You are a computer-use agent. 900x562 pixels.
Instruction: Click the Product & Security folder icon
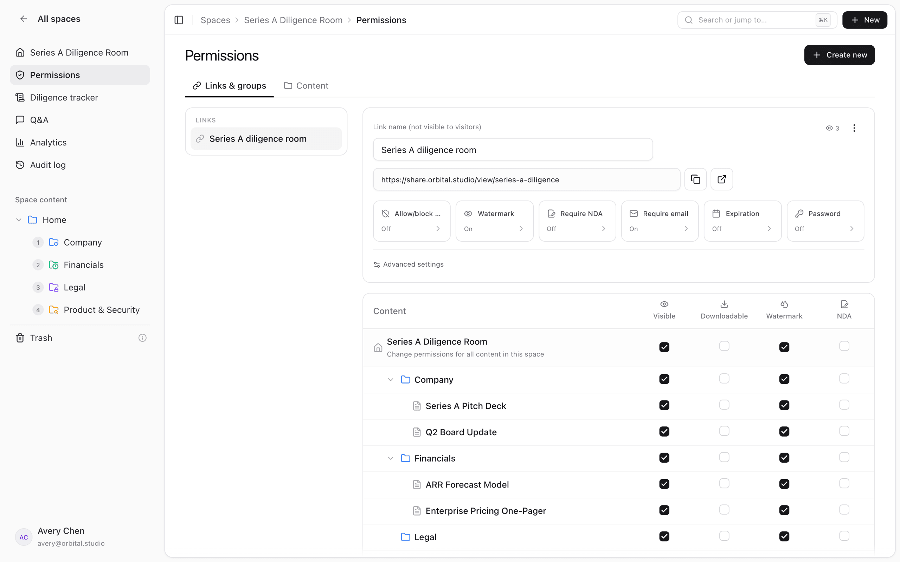(53, 310)
